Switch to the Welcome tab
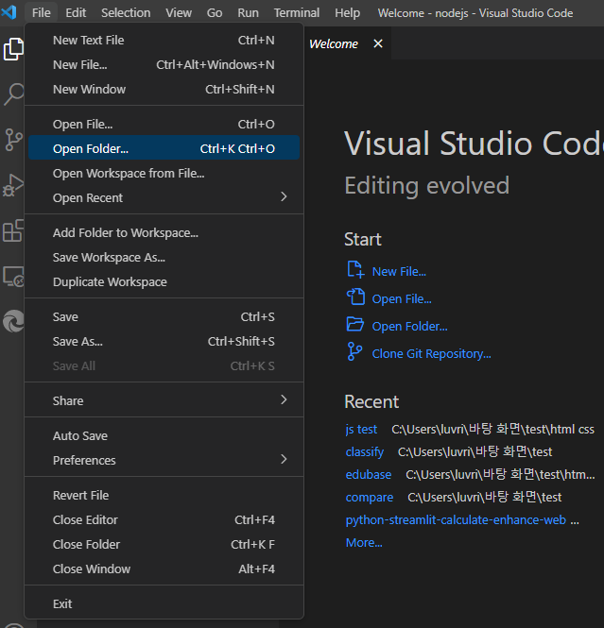The width and height of the screenshot is (604, 628). pos(334,43)
